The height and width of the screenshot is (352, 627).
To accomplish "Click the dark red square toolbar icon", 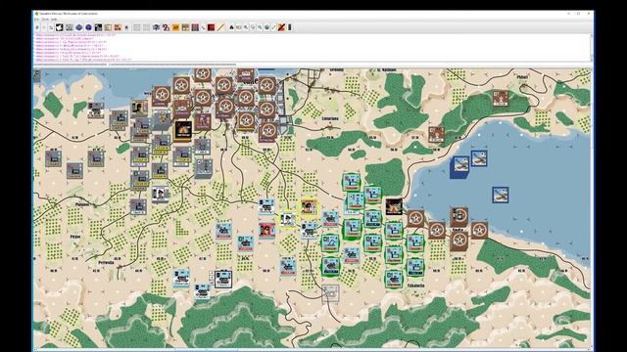I will (x=212, y=27).
